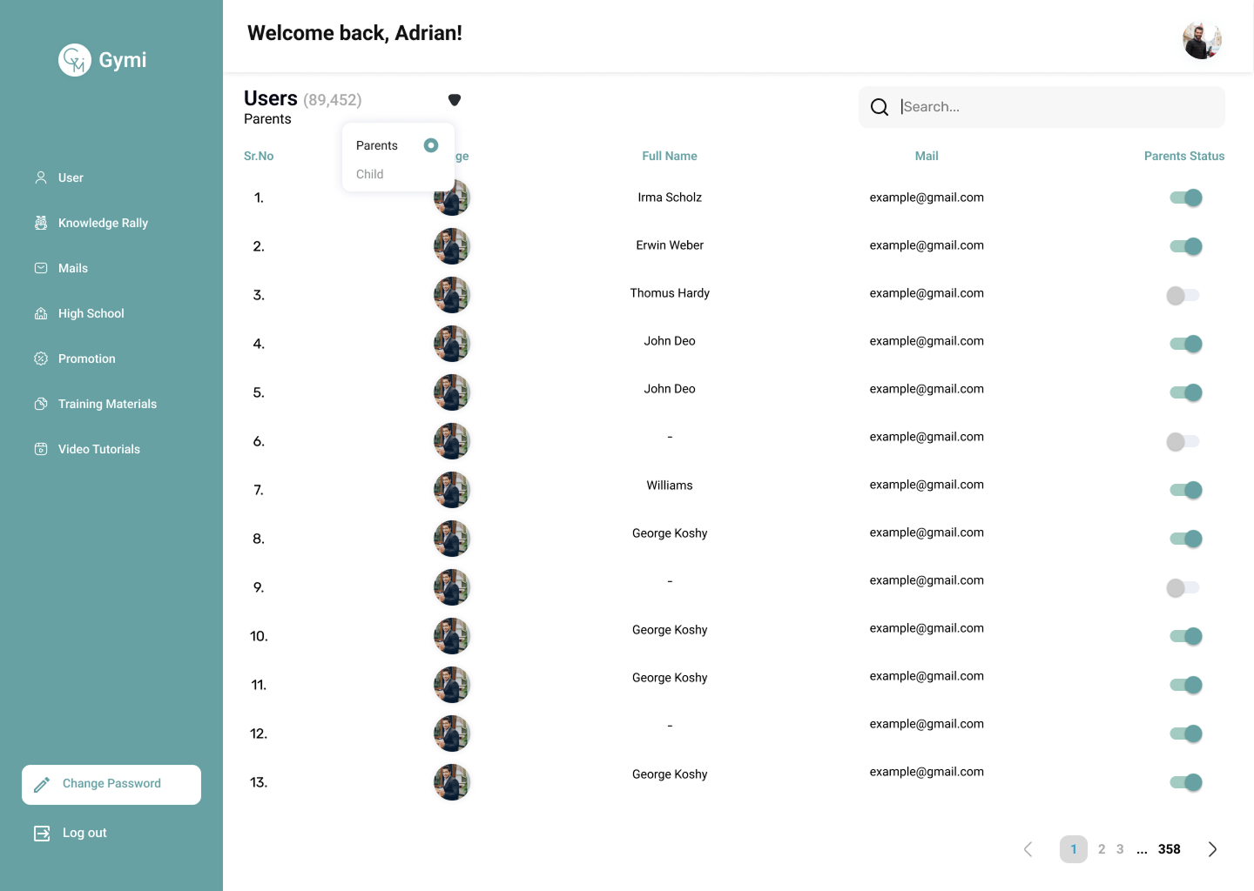1254x891 pixels.
Task: Open the Promotion section
Action: (x=86, y=358)
